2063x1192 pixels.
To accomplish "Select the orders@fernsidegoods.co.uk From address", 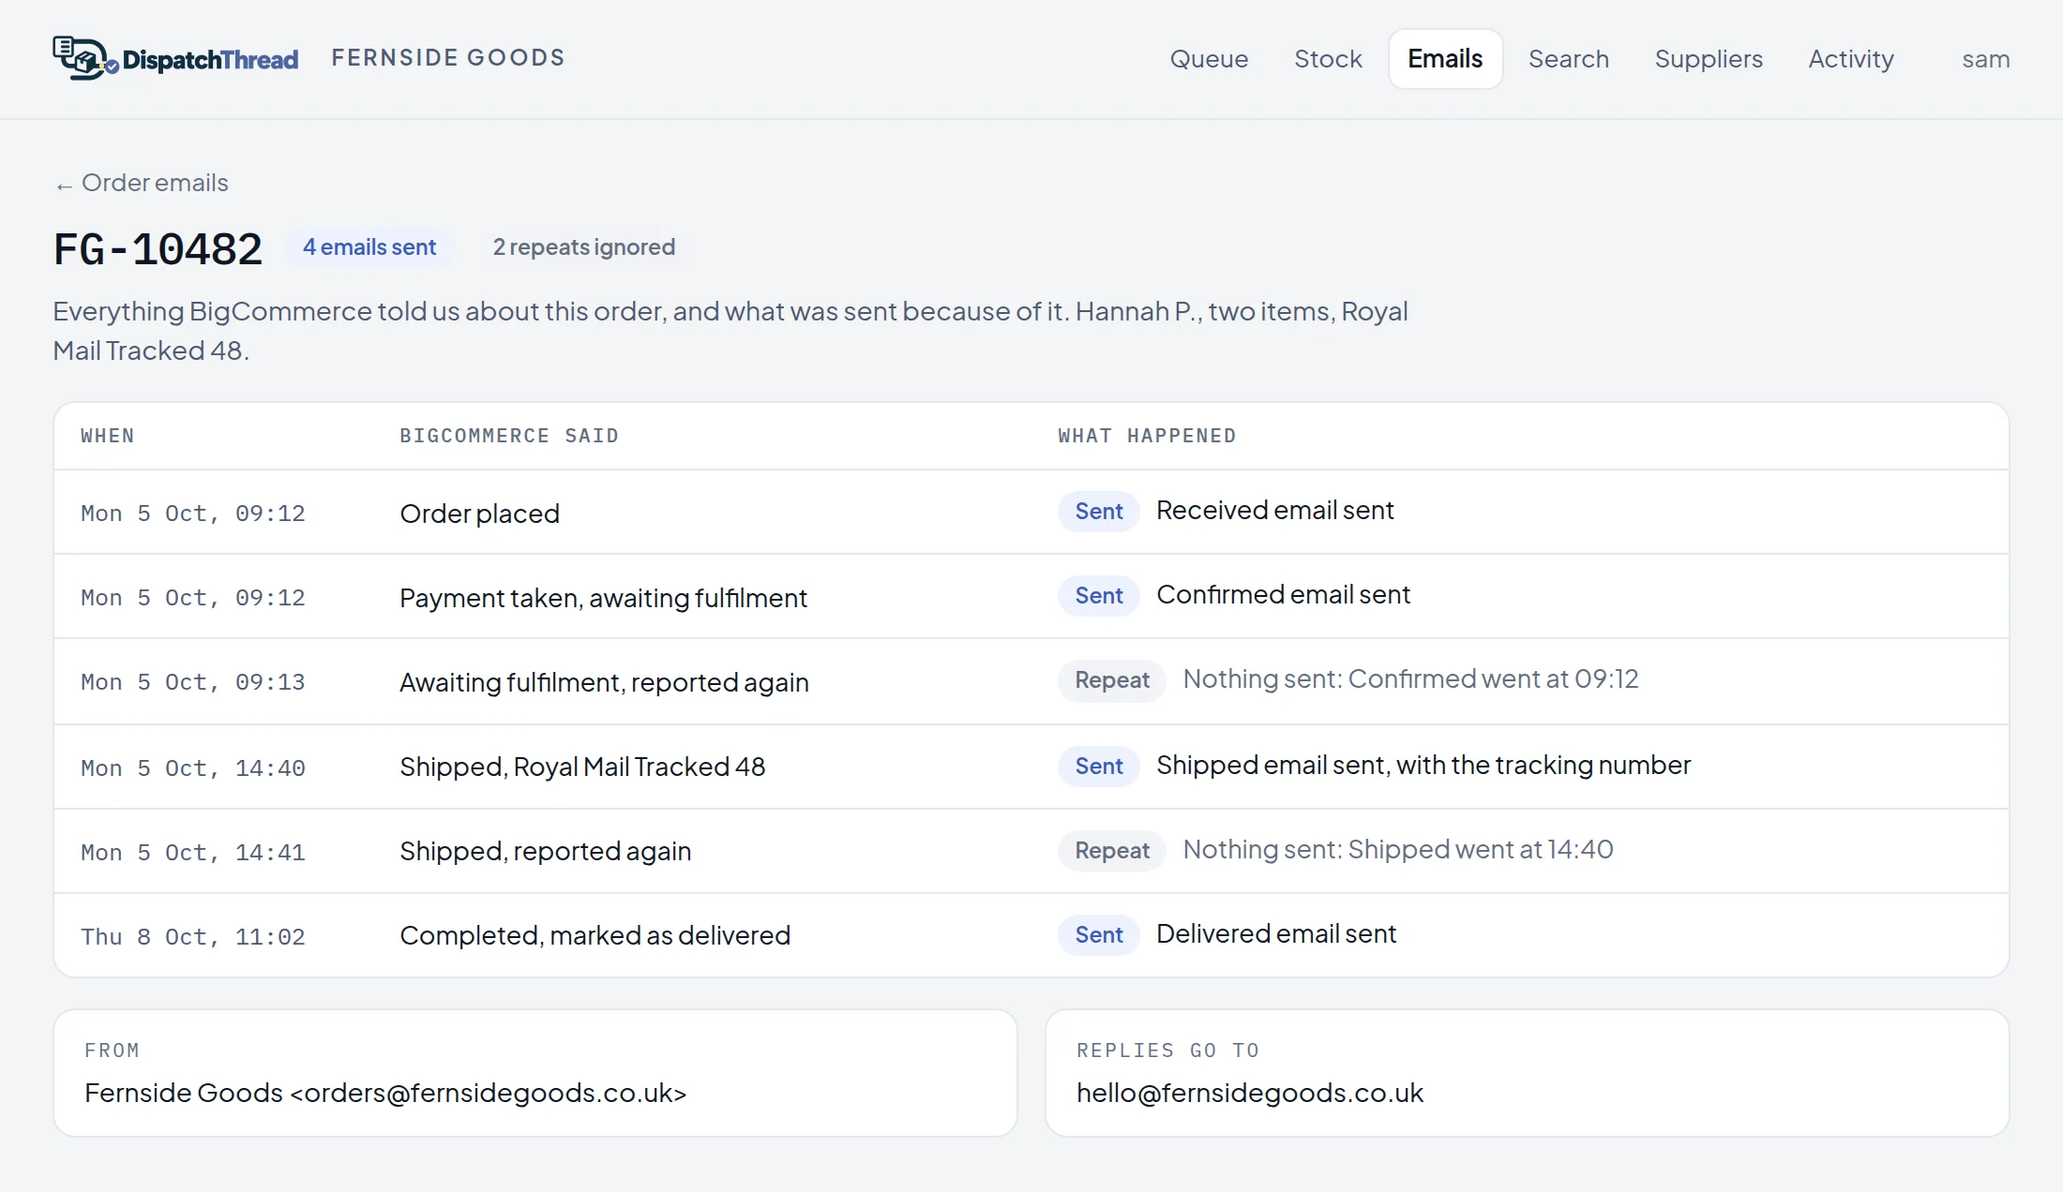I will pyautogui.click(x=385, y=1093).
